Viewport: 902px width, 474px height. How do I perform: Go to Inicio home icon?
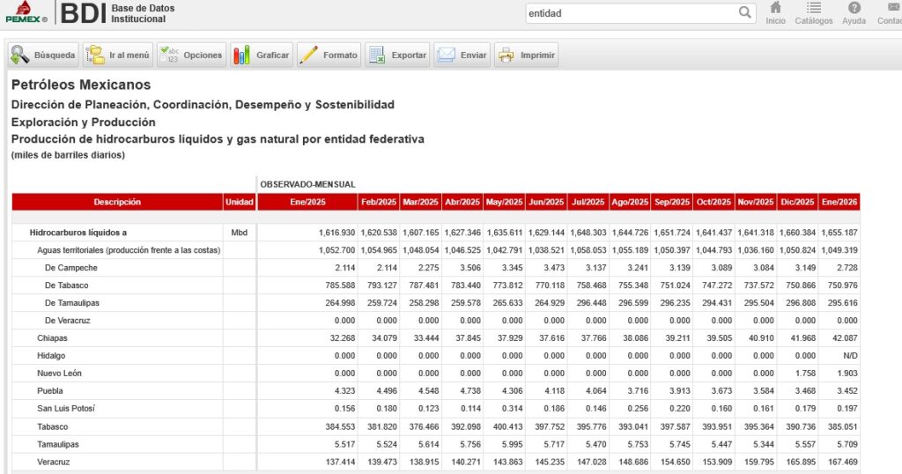tap(775, 12)
